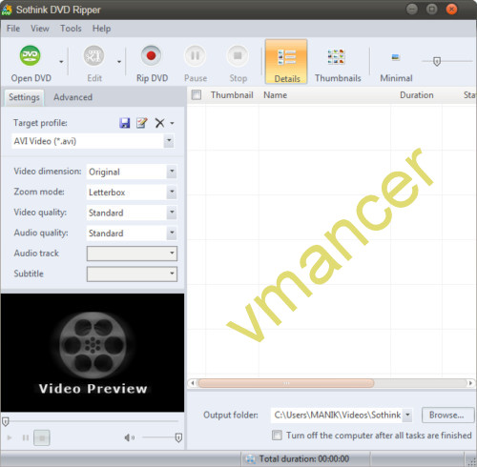The width and height of the screenshot is (477, 467).
Task: Pause the video preview
Action: pyautogui.click(x=26, y=437)
